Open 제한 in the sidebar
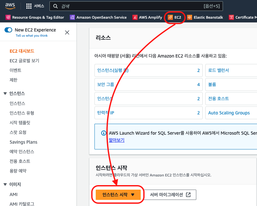This screenshot has width=257, height=206. [13, 80]
